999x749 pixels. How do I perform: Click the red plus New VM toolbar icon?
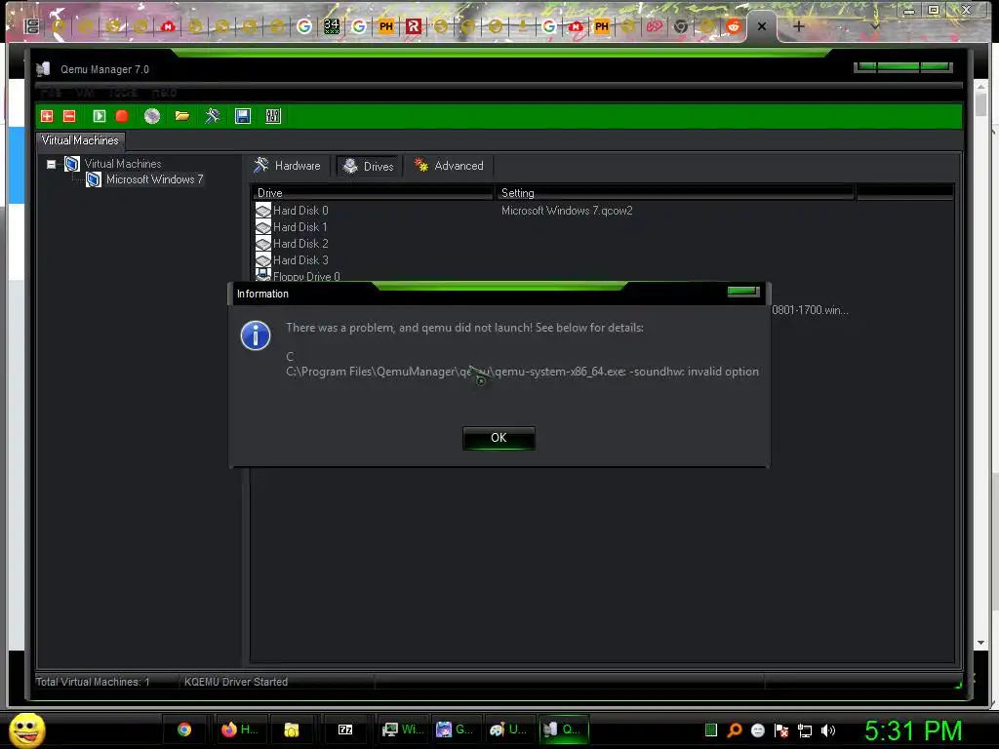[47, 116]
